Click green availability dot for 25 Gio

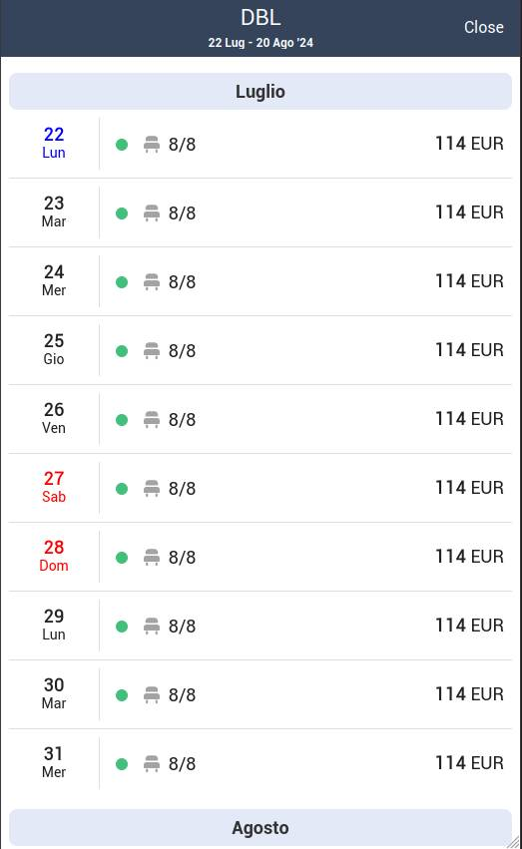pyautogui.click(x=122, y=351)
